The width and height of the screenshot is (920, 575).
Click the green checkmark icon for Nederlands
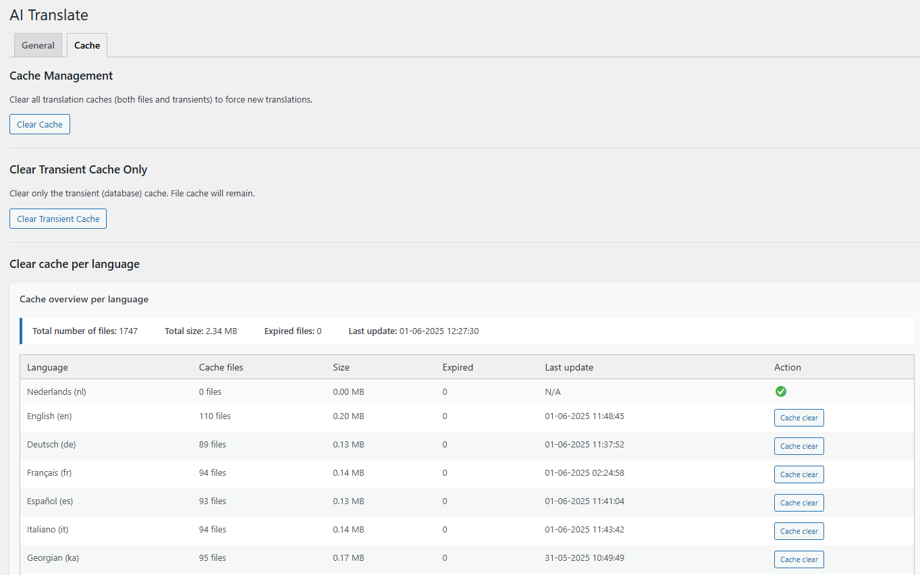click(x=781, y=391)
